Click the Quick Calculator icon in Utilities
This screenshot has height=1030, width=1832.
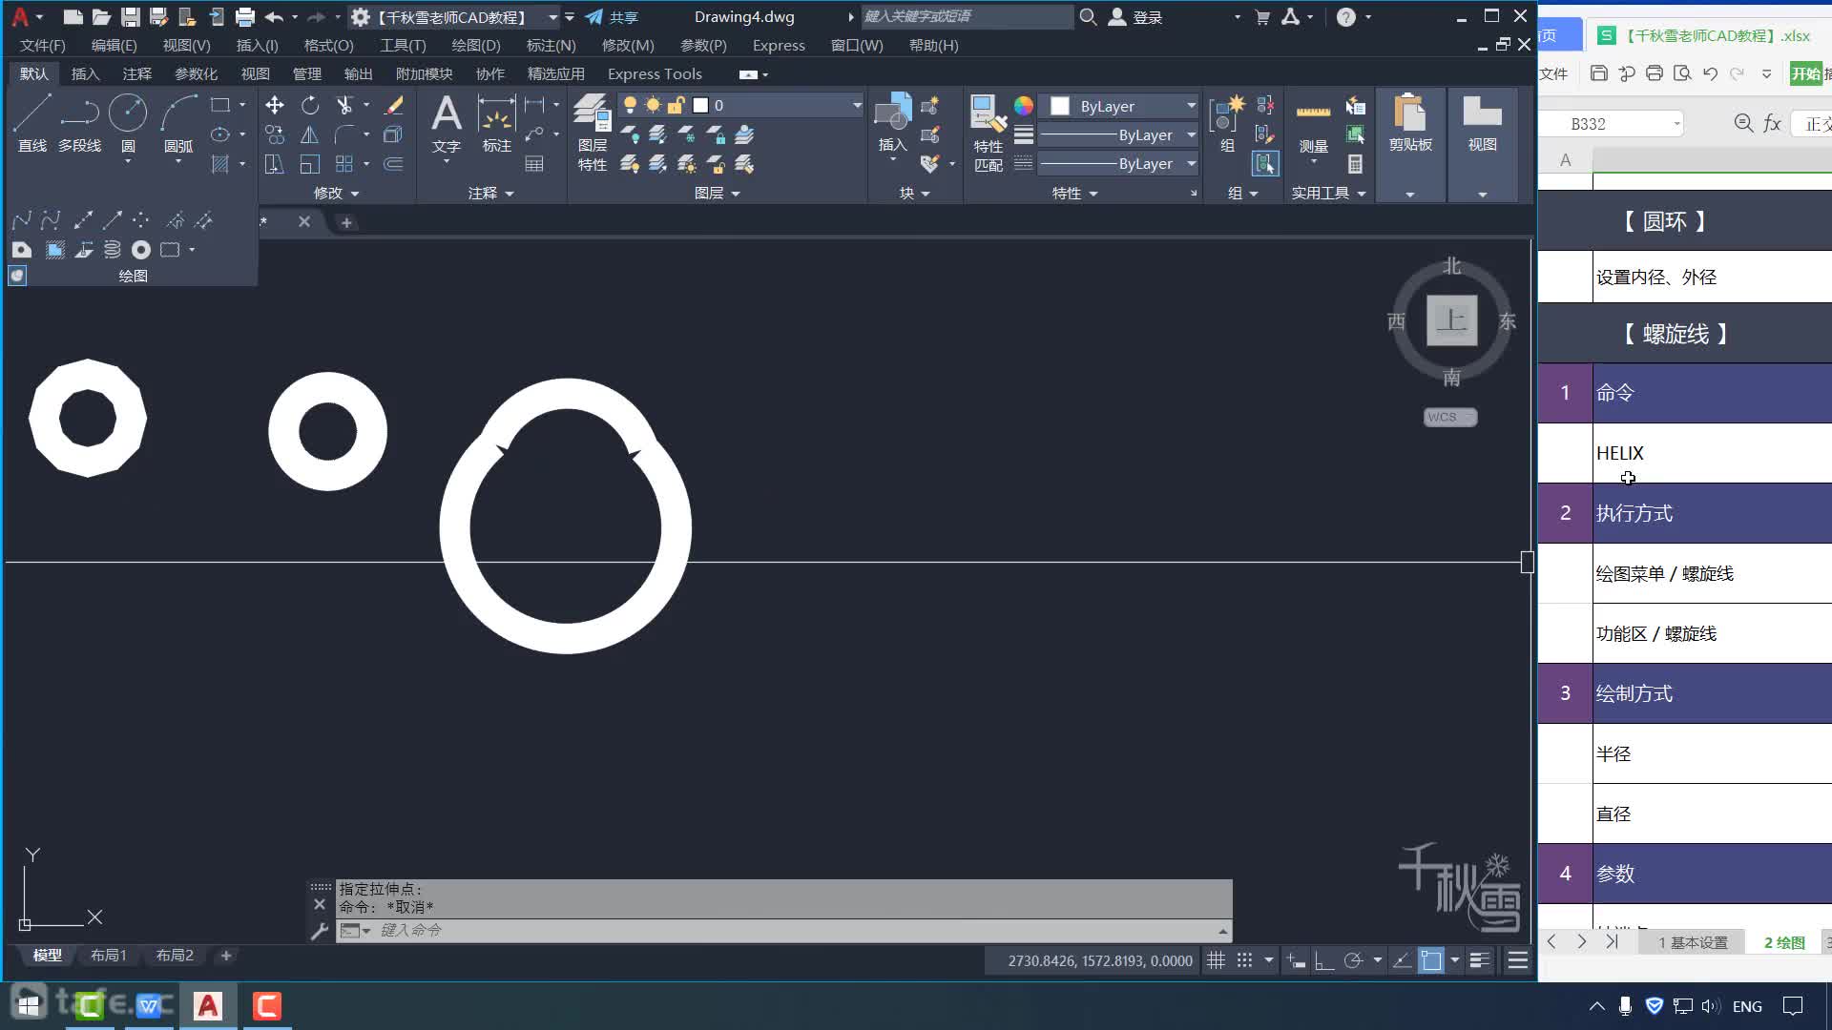pyautogui.click(x=1355, y=164)
